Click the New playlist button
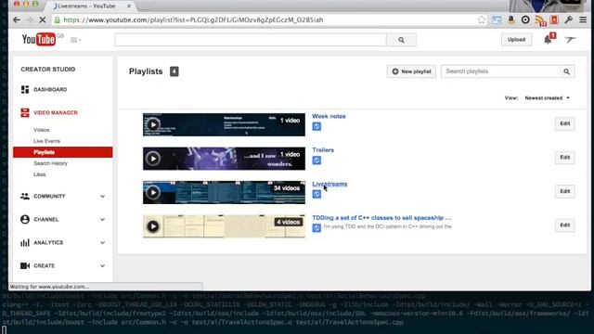594x334 pixels. pos(411,71)
